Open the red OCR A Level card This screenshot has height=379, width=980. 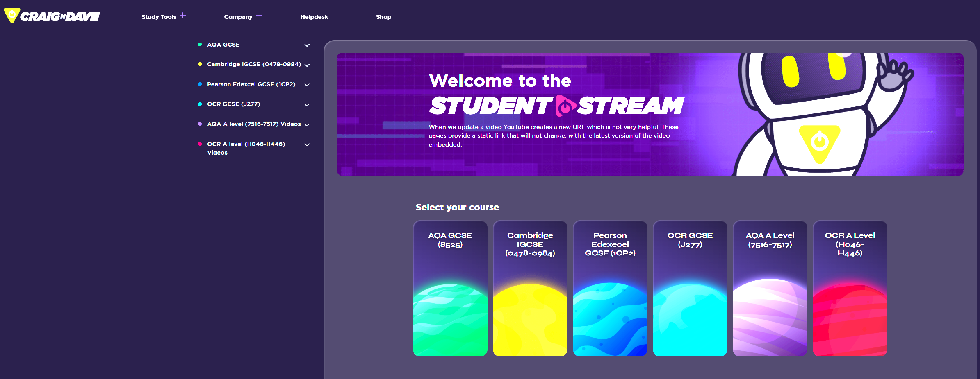[x=850, y=289]
